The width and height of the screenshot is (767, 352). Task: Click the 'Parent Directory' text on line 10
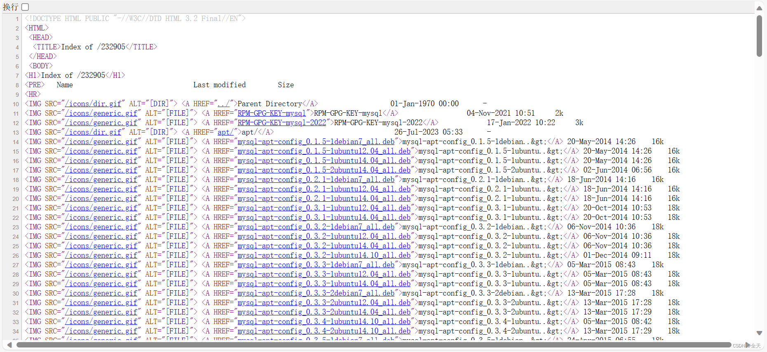click(270, 104)
